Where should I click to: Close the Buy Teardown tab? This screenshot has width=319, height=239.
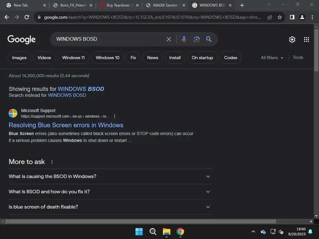(137, 5)
